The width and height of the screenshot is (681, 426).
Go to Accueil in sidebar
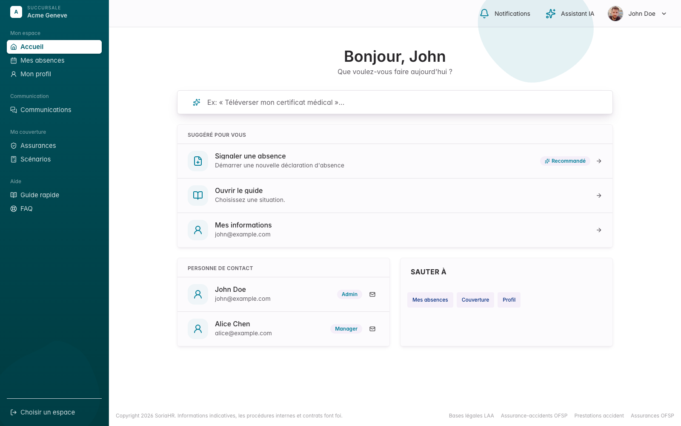(54, 47)
